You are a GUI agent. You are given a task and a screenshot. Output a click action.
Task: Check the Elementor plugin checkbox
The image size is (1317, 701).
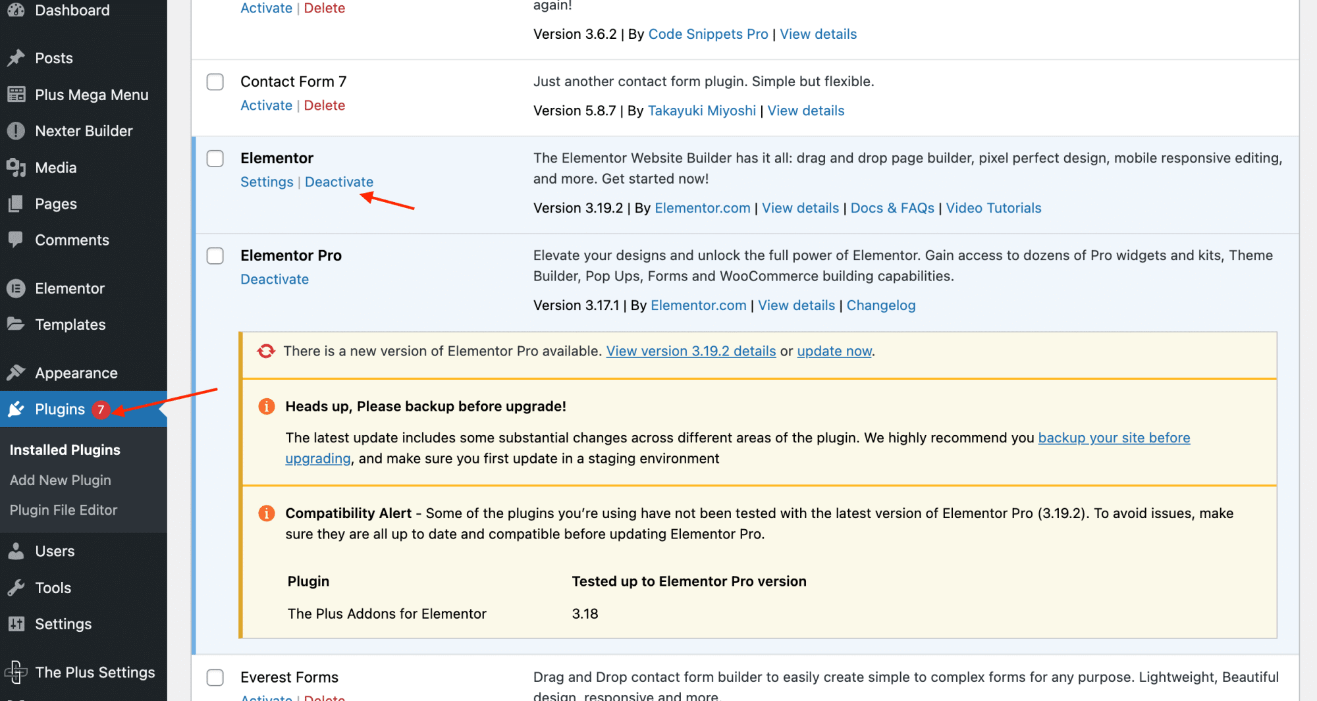point(215,158)
